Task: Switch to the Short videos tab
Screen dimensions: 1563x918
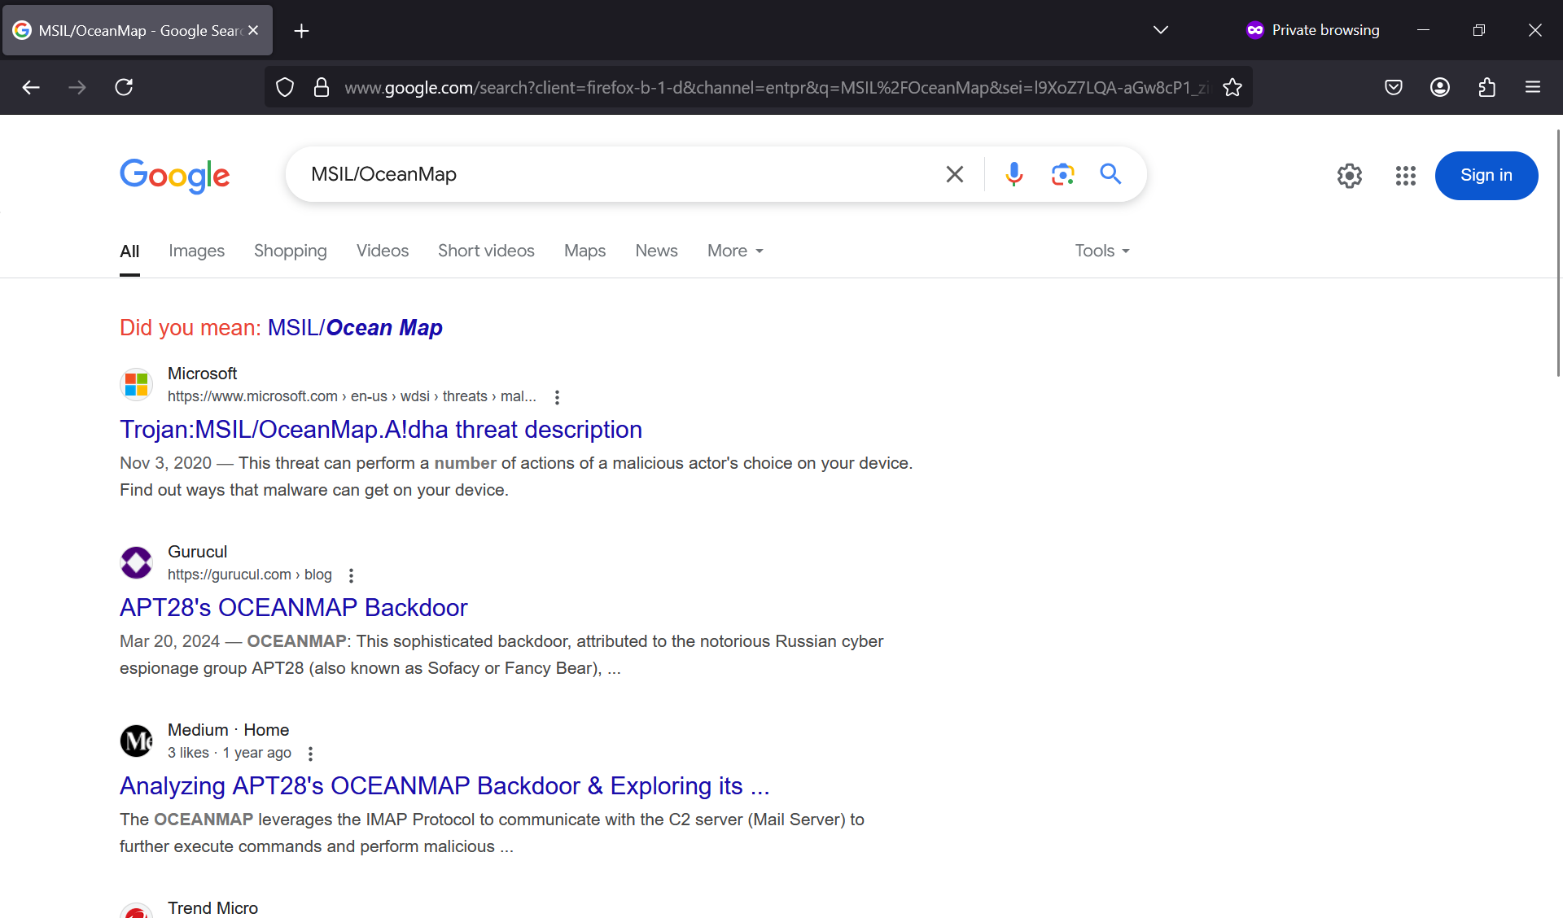Action: [486, 251]
